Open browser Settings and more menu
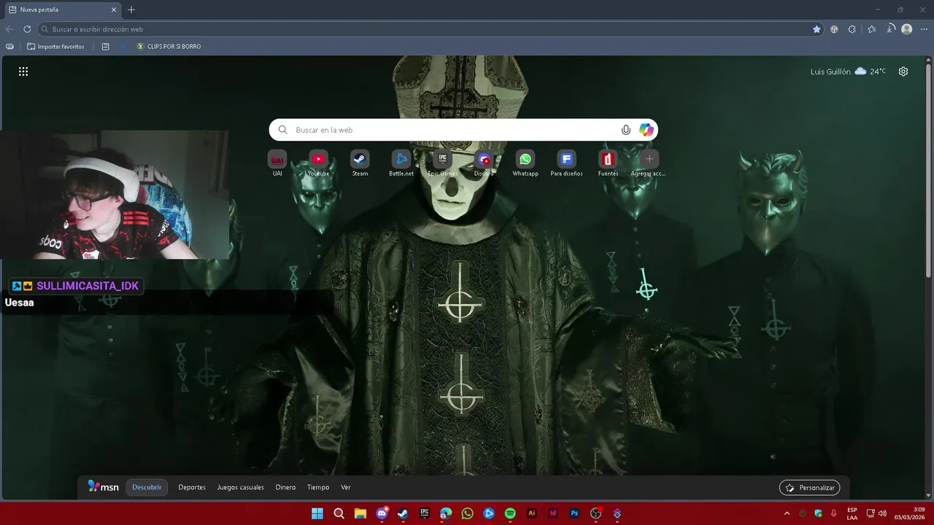This screenshot has height=525, width=934. 925,29
